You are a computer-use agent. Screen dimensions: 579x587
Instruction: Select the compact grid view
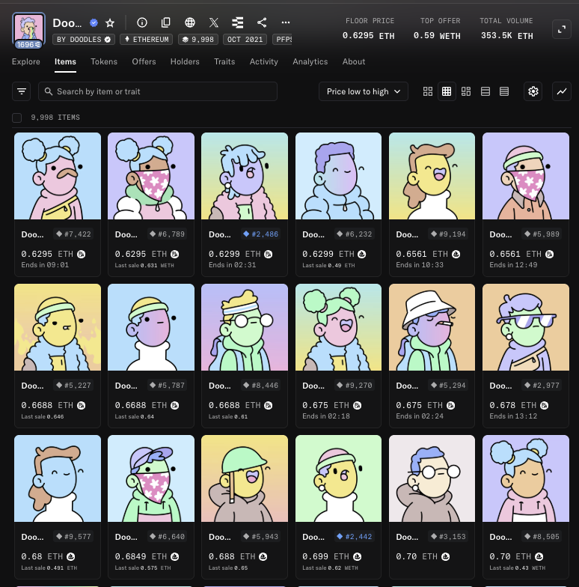click(447, 91)
